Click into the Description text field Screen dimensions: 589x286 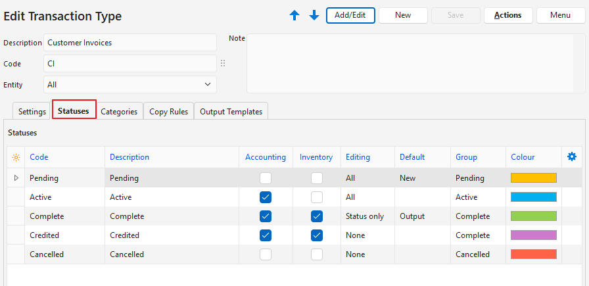(x=130, y=43)
